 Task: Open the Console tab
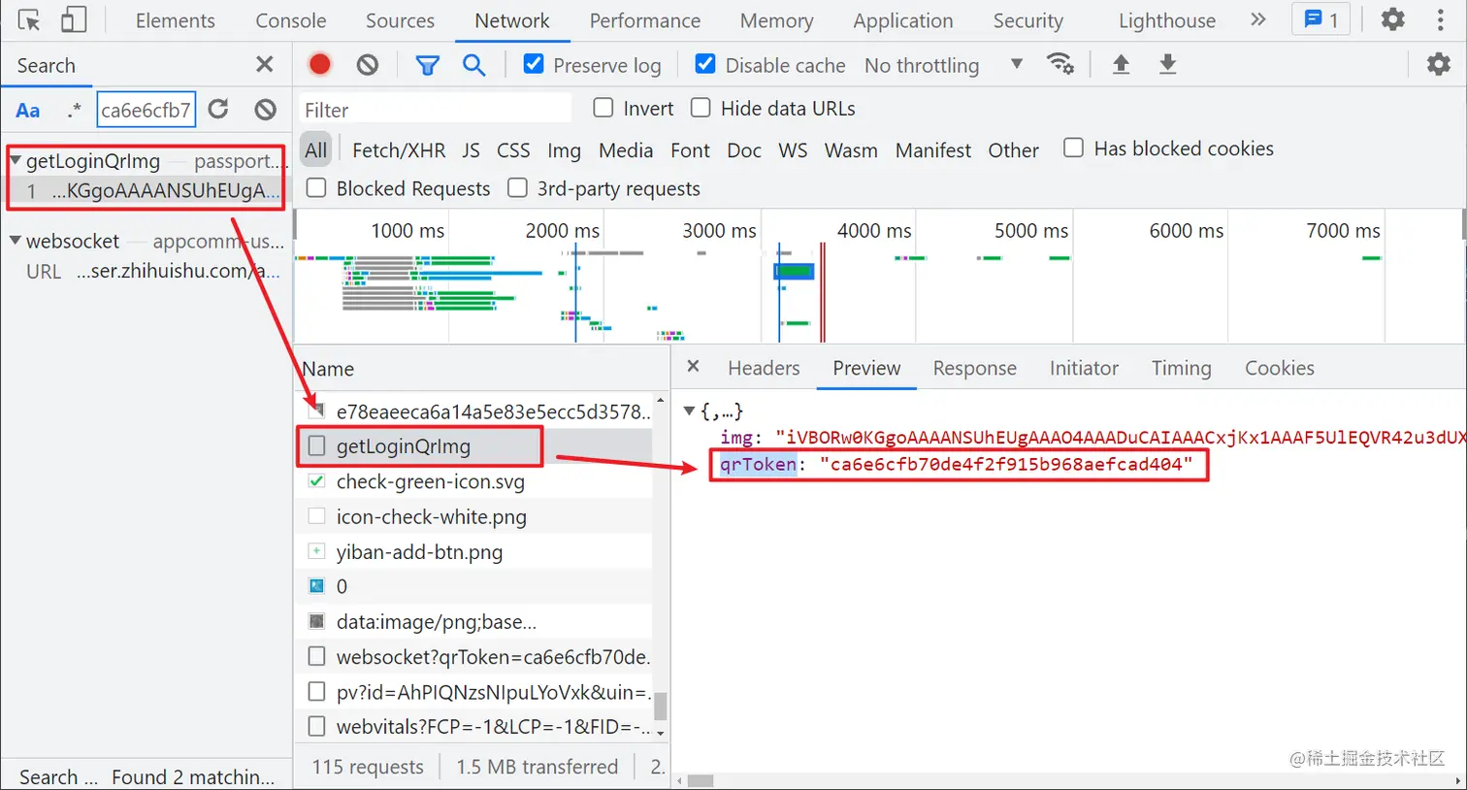(x=291, y=20)
